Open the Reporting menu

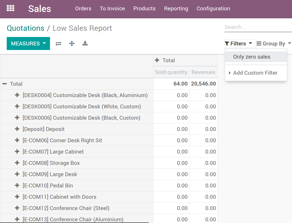tap(176, 9)
